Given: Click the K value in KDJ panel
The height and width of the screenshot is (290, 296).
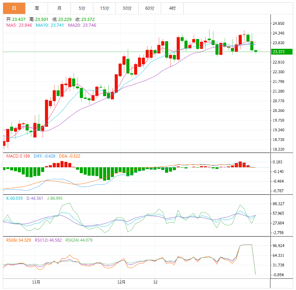Looking at the screenshot, I should tap(15, 198).
